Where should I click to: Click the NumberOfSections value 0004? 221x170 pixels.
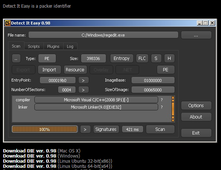click(x=67, y=90)
